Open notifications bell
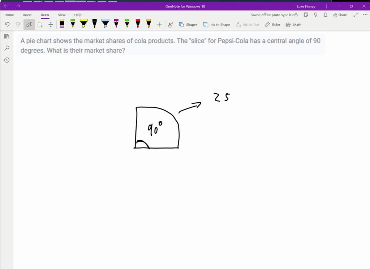 326,15
